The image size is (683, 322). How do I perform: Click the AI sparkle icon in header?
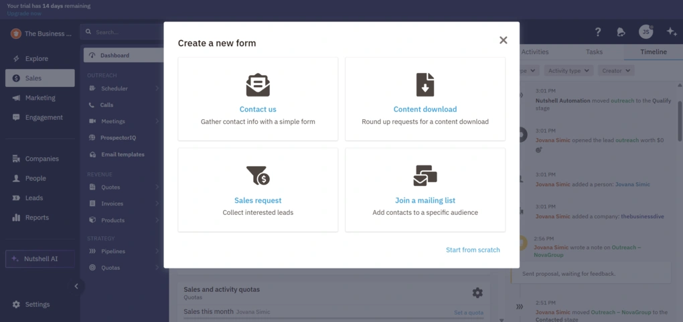coord(671,32)
